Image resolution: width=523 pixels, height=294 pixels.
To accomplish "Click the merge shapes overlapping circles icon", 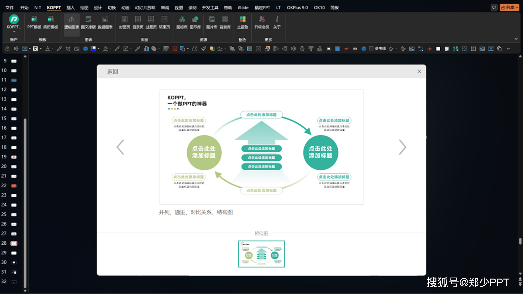I will click(154, 49).
